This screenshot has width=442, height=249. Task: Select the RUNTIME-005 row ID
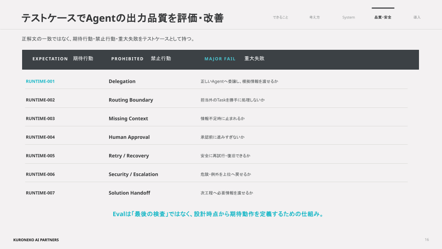point(40,156)
